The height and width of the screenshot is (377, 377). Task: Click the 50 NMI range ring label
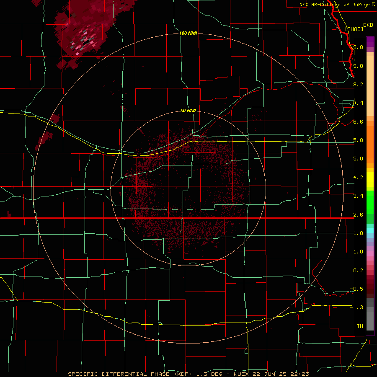click(x=188, y=111)
